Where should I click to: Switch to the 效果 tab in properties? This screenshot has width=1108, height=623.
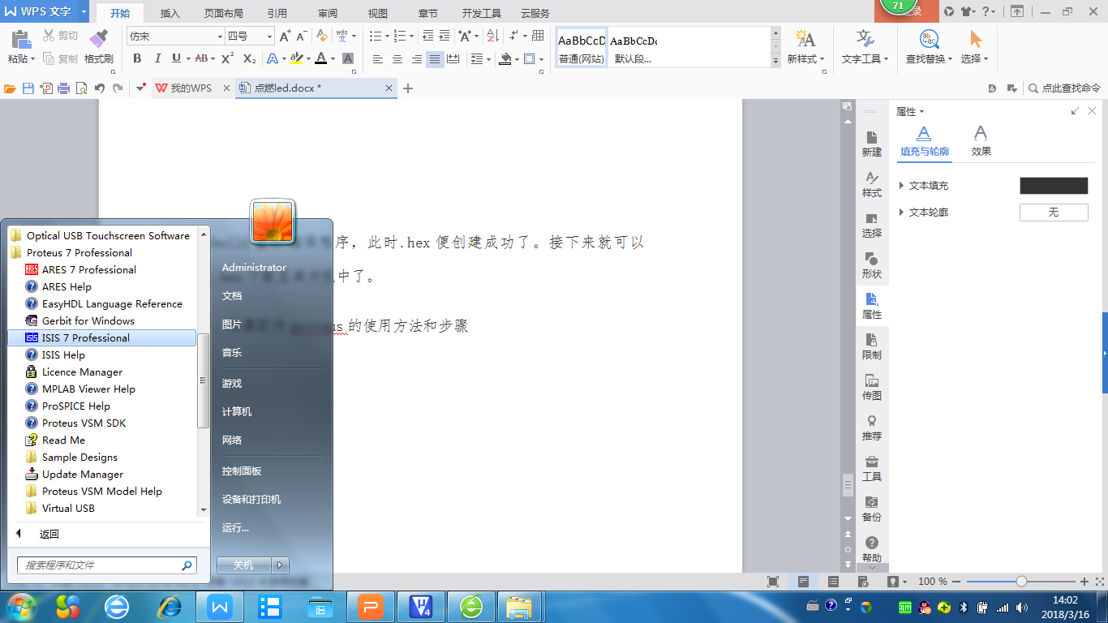pos(981,141)
